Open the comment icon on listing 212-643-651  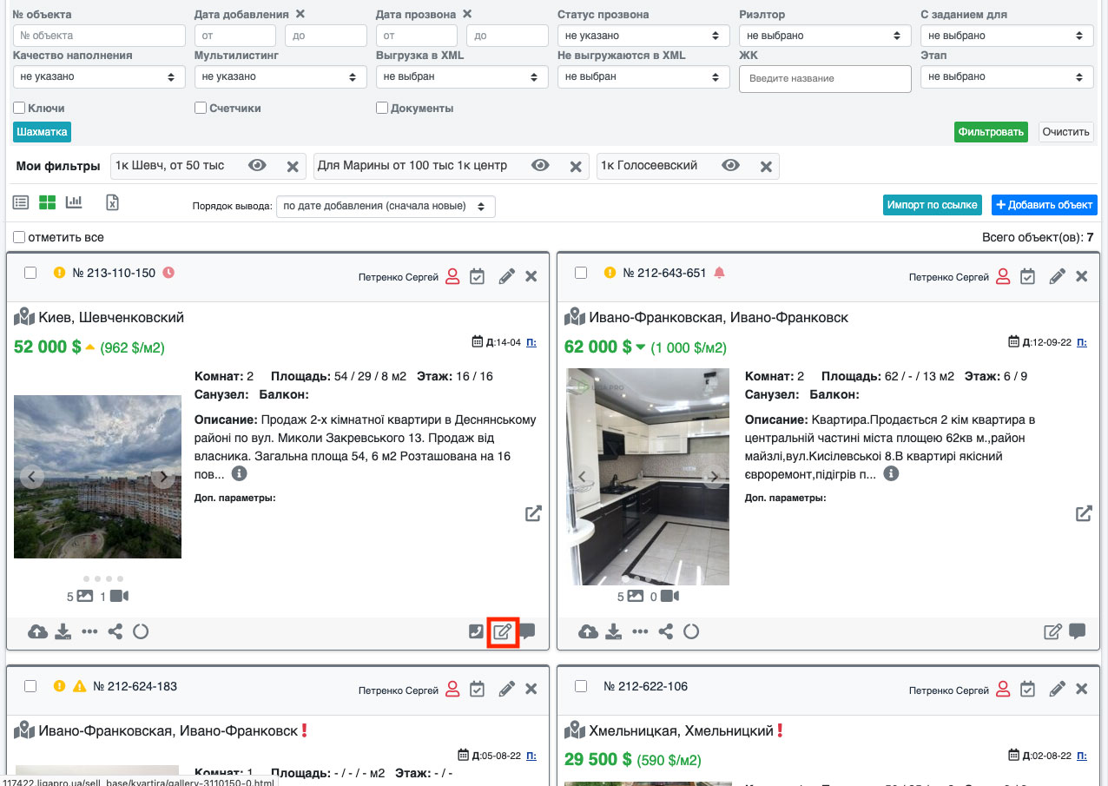pos(1078,631)
